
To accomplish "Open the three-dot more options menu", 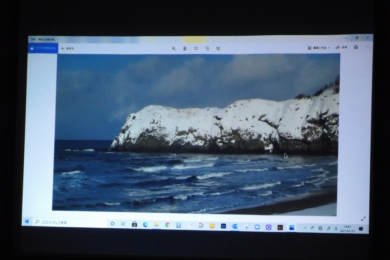I will coord(367,47).
